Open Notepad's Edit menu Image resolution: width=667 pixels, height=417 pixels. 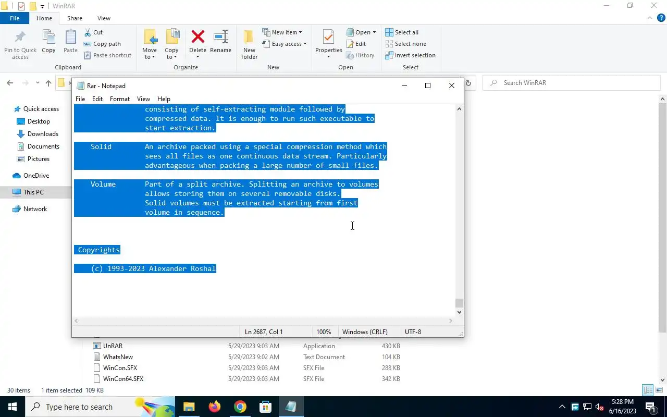point(97,99)
